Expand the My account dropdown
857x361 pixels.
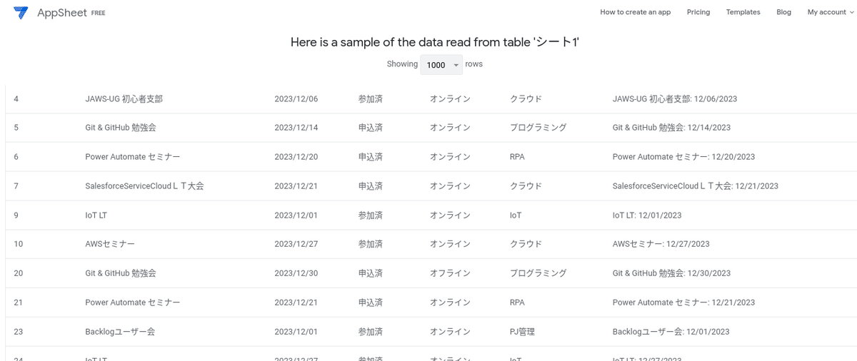831,12
